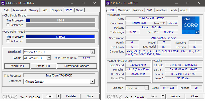Click the single thread 894.5 score bar

click(x=60, y=20)
